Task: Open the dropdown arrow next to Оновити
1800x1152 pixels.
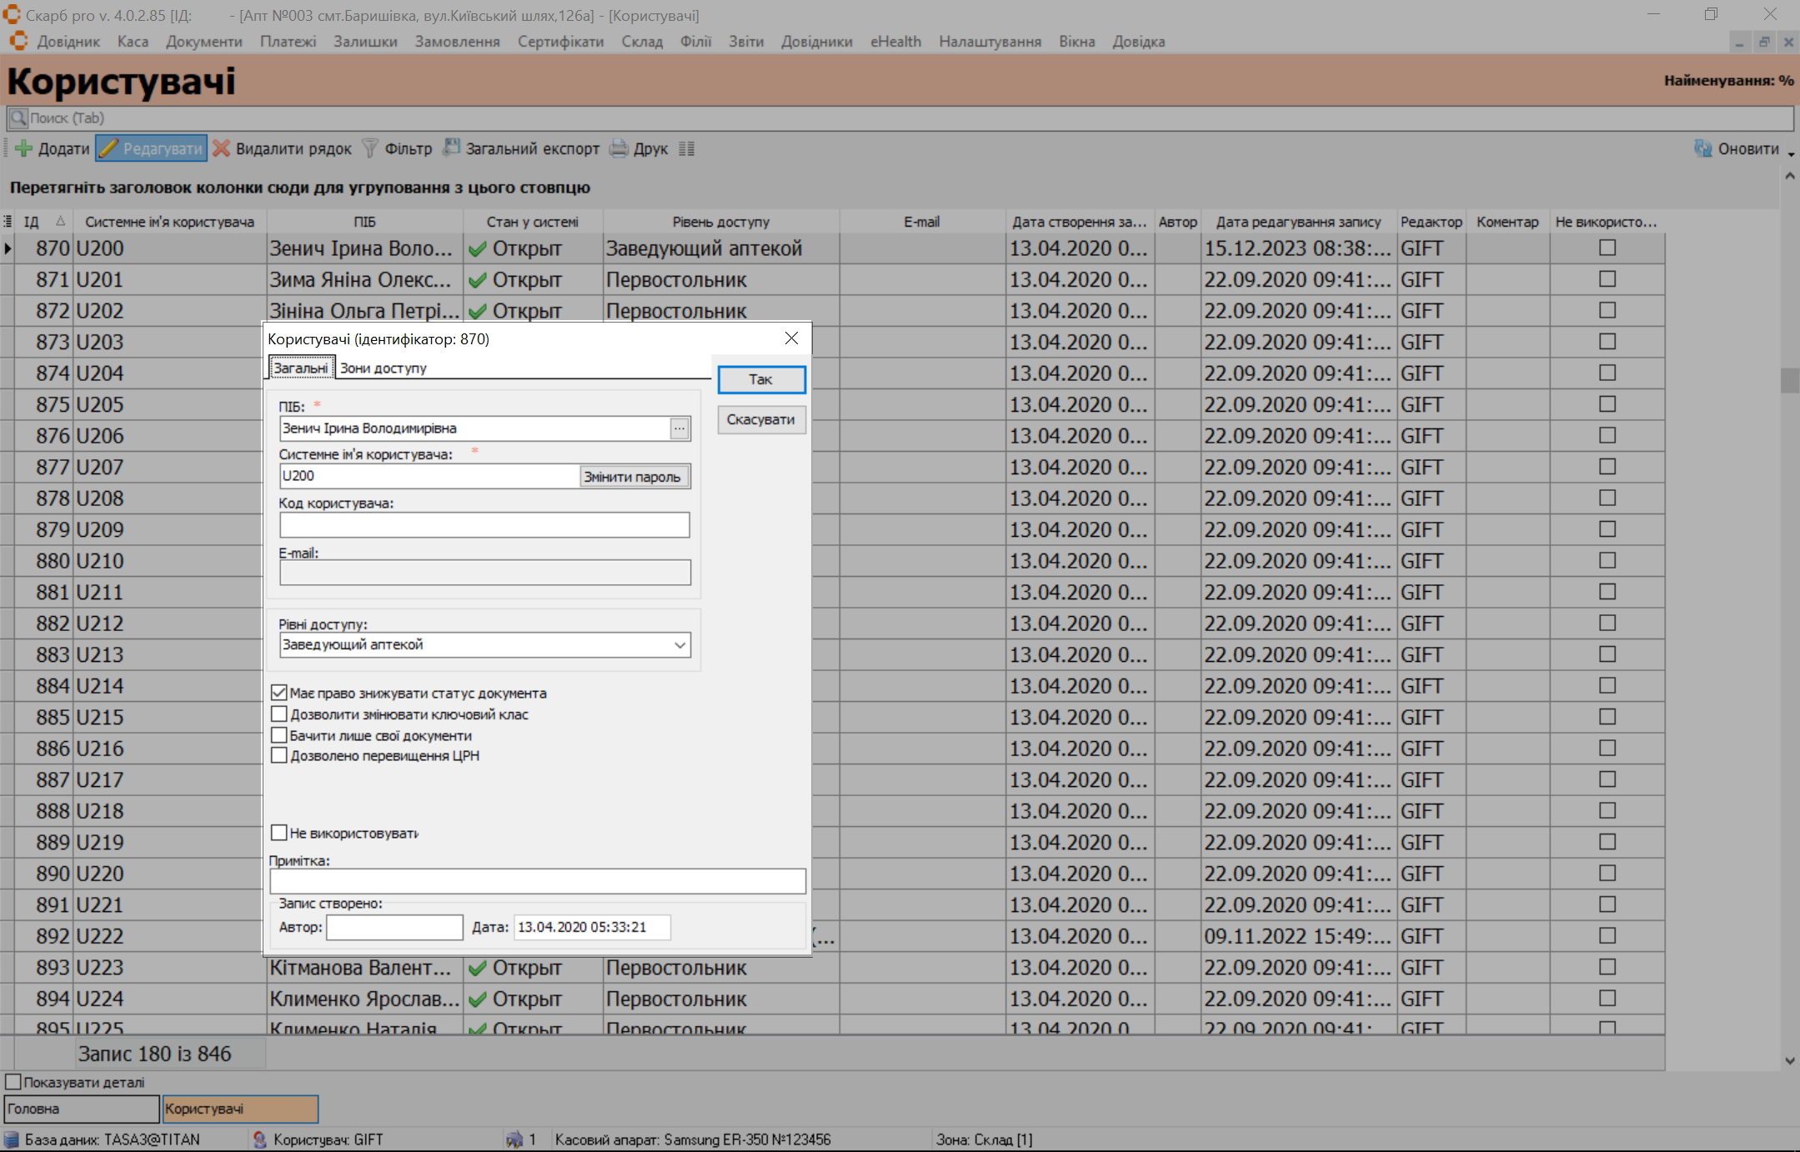Action: click(x=1791, y=154)
